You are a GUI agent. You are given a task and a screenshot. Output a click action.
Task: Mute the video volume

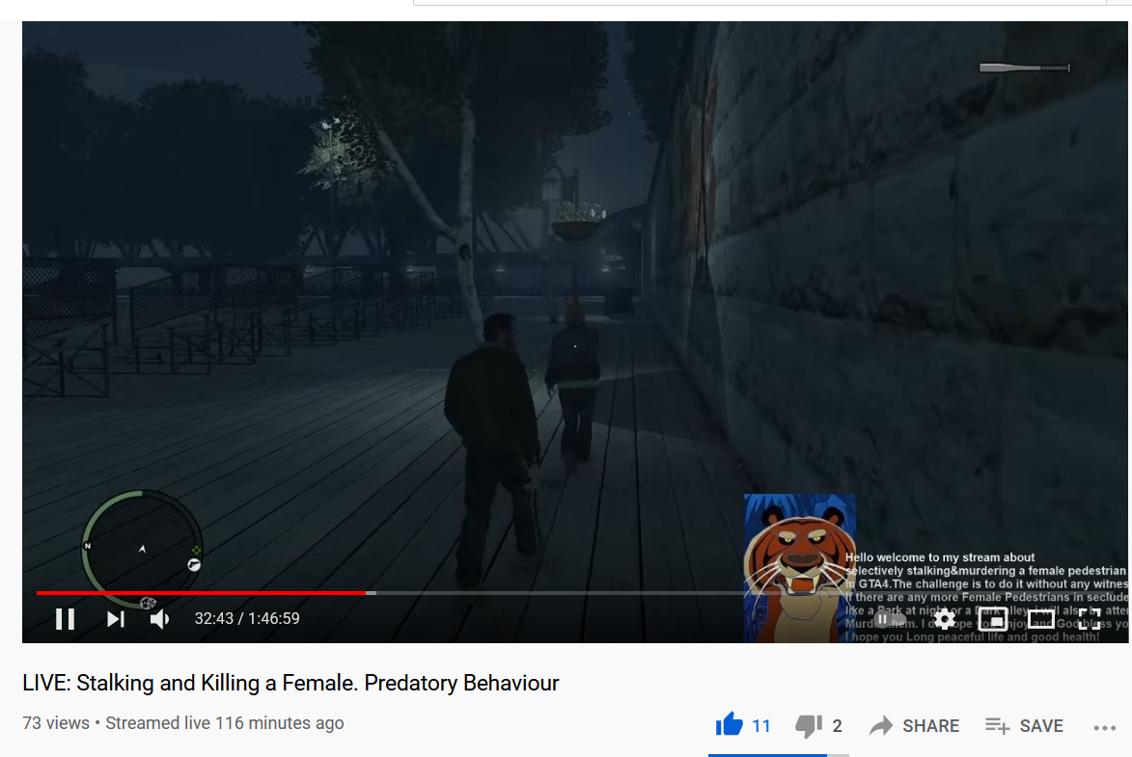[x=159, y=619]
